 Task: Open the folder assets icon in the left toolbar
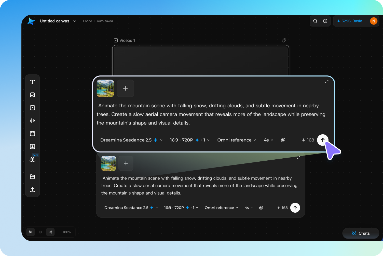[x=32, y=177]
